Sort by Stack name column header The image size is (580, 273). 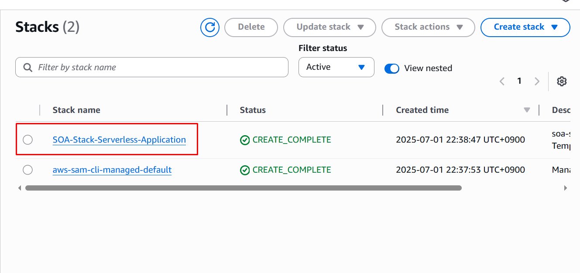click(x=76, y=110)
